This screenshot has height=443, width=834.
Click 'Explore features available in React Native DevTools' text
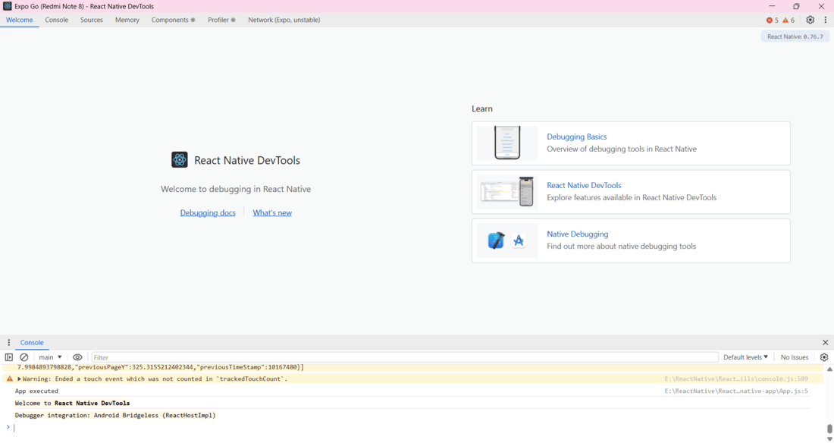pos(632,197)
